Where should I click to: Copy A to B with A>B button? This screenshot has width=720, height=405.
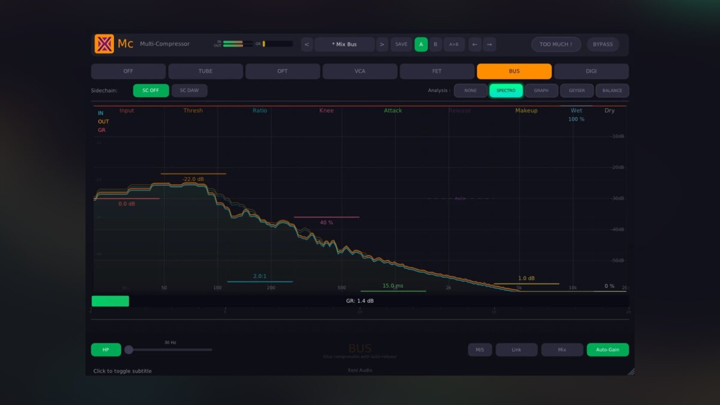click(x=454, y=44)
